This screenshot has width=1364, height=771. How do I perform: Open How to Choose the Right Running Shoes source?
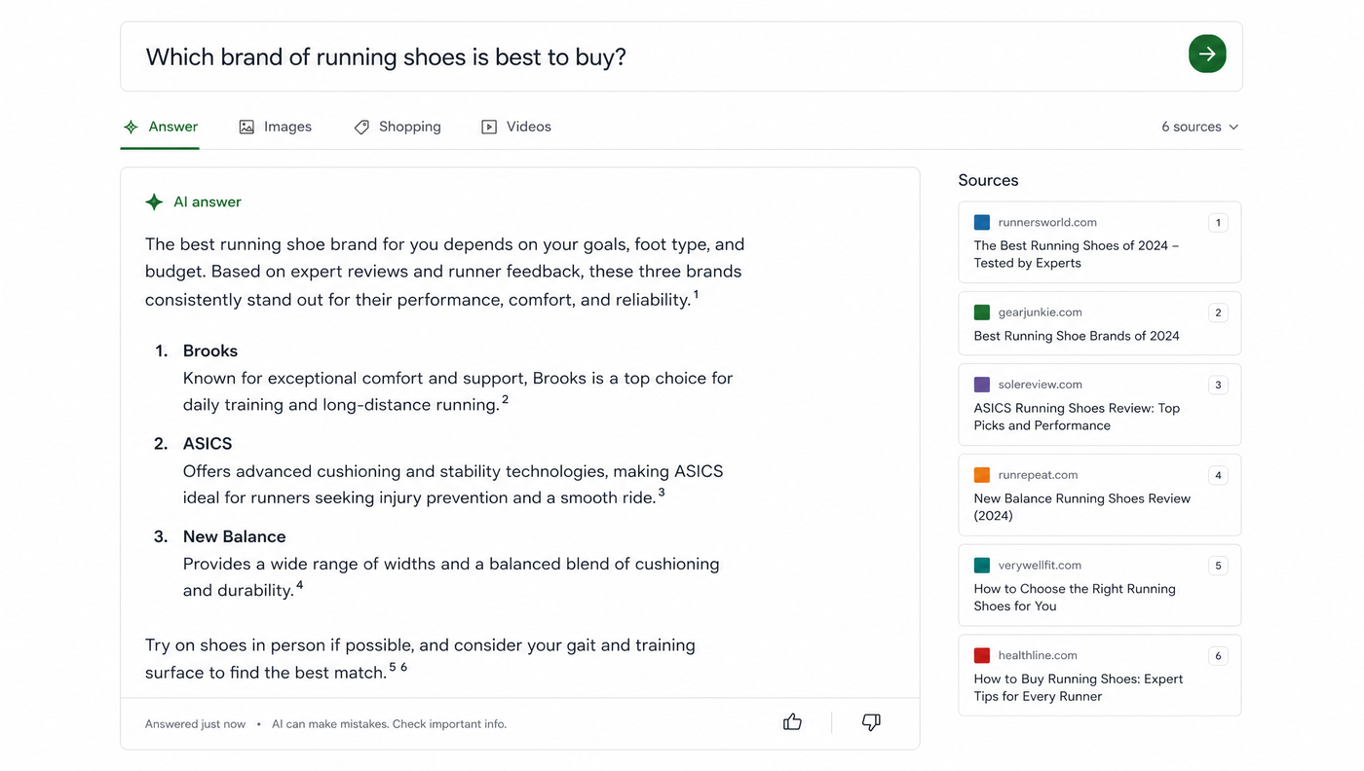[1099, 585]
